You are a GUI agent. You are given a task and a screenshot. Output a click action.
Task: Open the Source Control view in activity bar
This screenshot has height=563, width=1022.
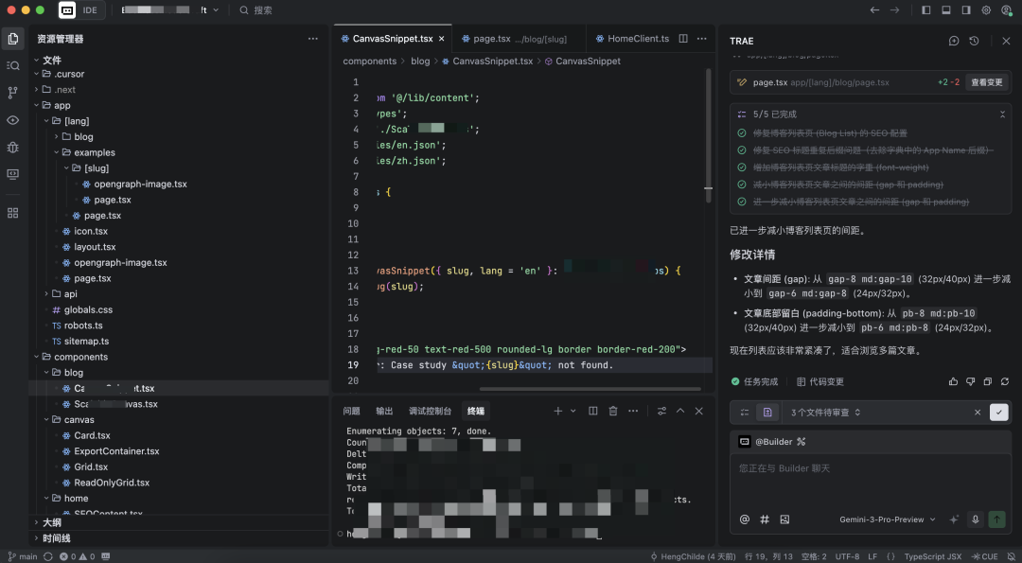click(x=12, y=93)
